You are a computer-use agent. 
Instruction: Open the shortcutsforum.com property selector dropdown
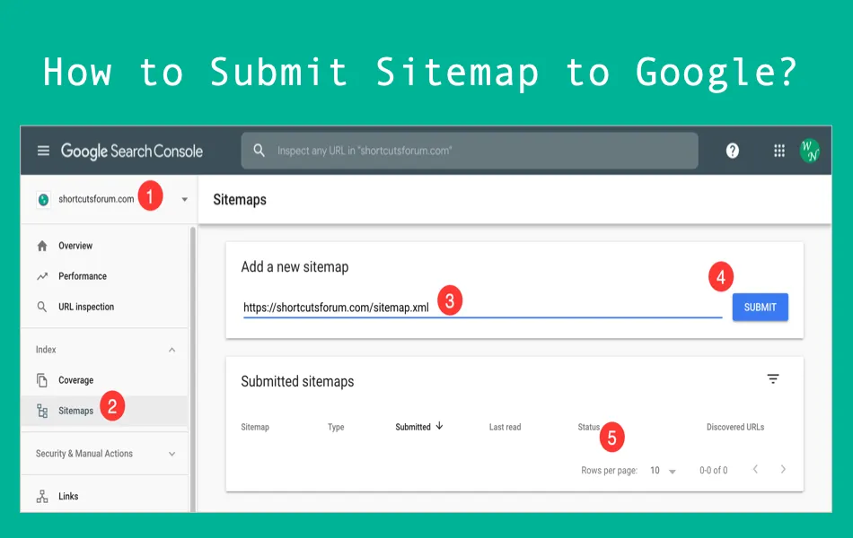point(184,199)
